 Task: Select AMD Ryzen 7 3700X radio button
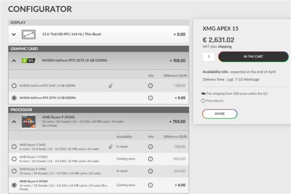point(14,159)
